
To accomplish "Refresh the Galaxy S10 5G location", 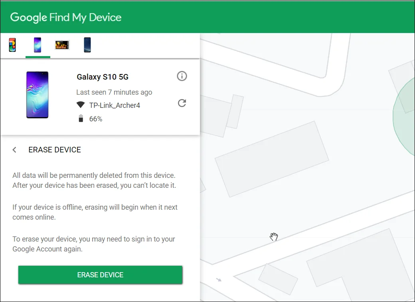I will click(182, 103).
